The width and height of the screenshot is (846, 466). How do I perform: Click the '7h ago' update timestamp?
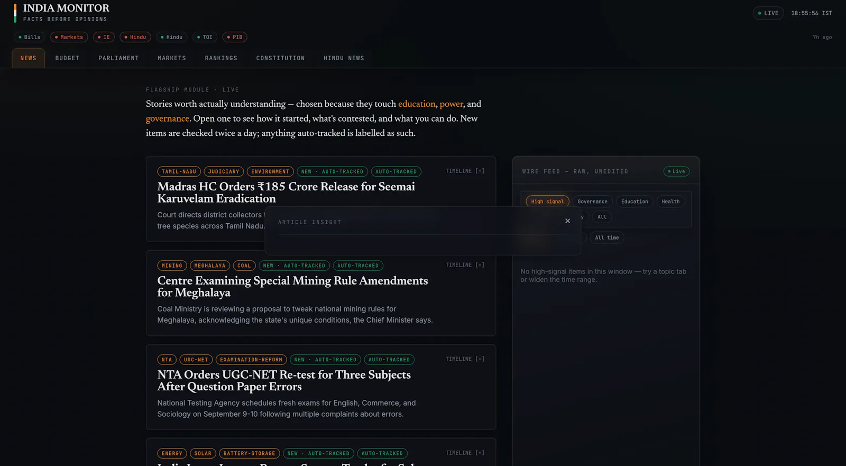(x=822, y=37)
